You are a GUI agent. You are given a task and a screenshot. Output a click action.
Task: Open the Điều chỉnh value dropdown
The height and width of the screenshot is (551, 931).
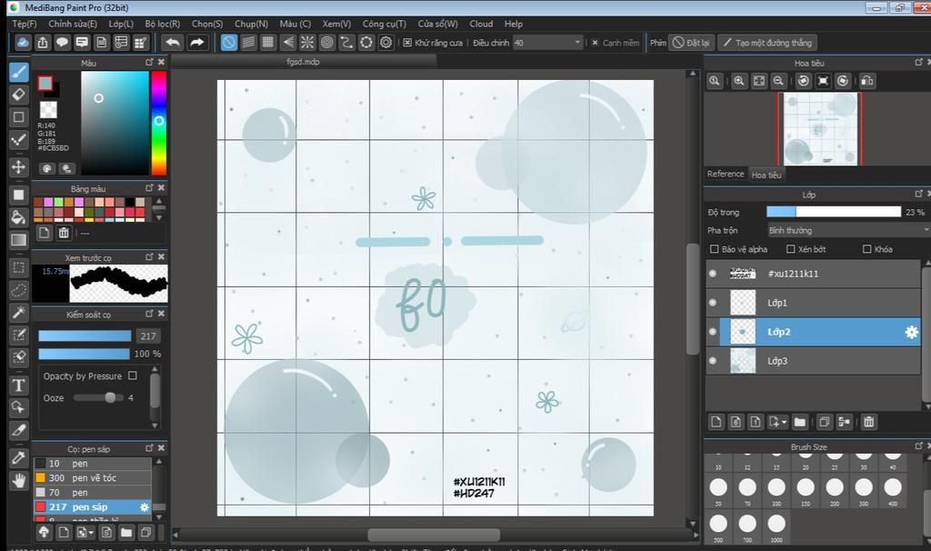coord(547,43)
